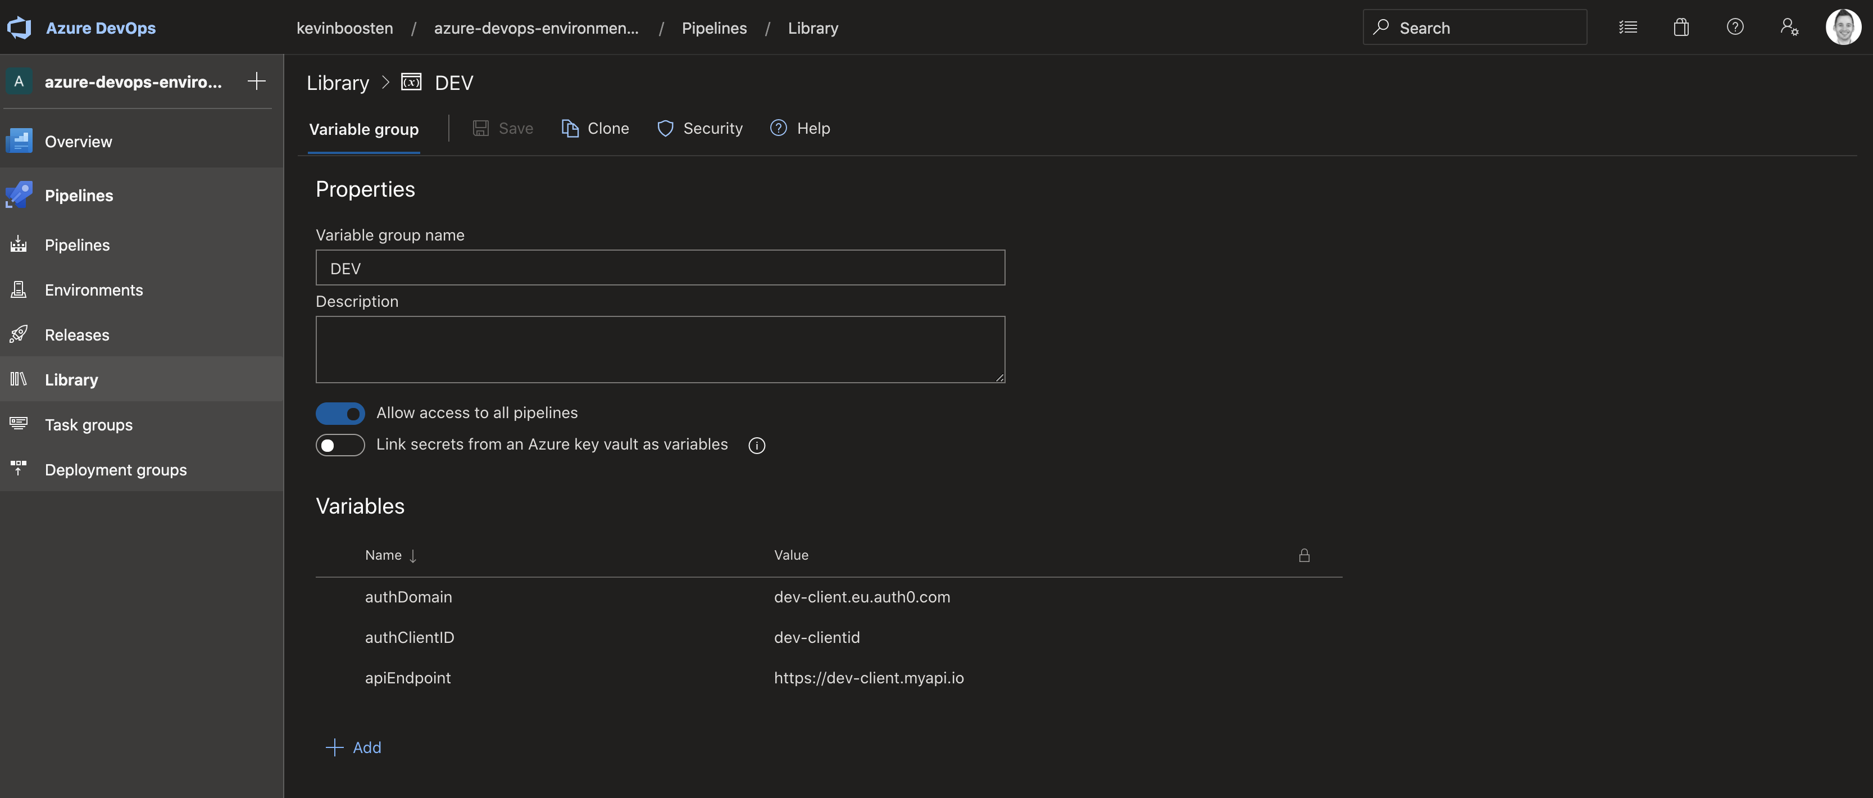Click the Library books icon
Image resolution: width=1873 pixels, height=798 pixels.
[19, 379]
